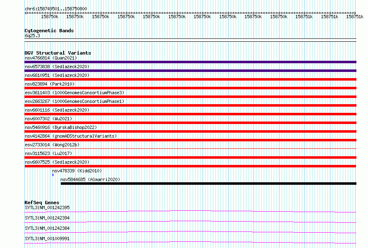
Task: Open variant label nsv5460916 (ByrskaBishop2022)
Action: coord(61,127)
